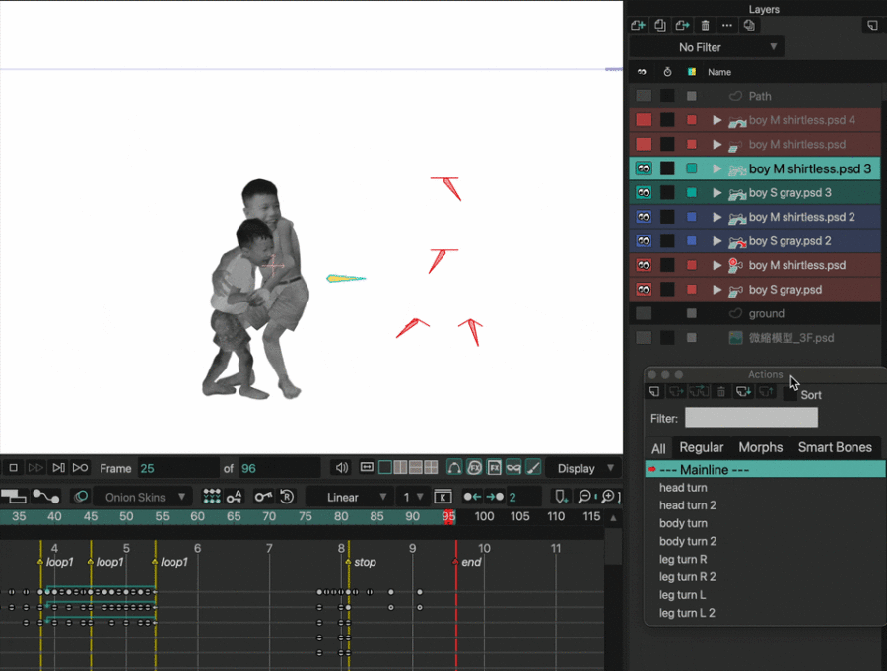Open the three-dot layer options button
Viewport: 887px width, 671px height.
click(x=727, y=25)
